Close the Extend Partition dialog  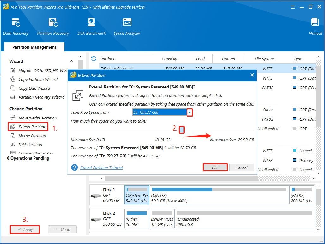252,75
